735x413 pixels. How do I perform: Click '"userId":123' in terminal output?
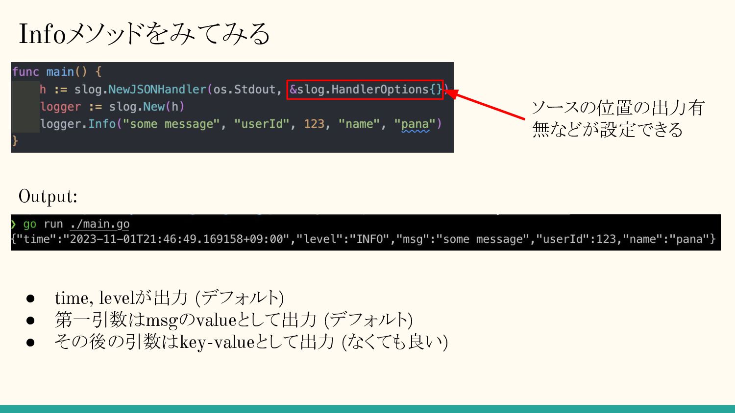click(x=576, y=239)
